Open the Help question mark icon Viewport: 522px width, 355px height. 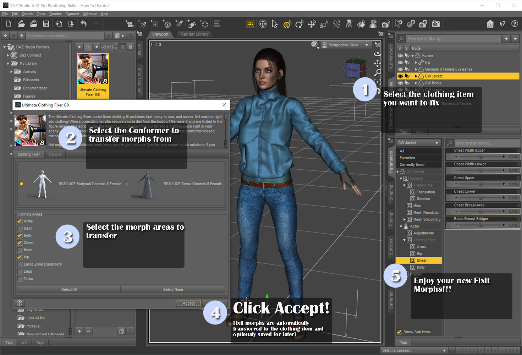(x=515, y=24)
